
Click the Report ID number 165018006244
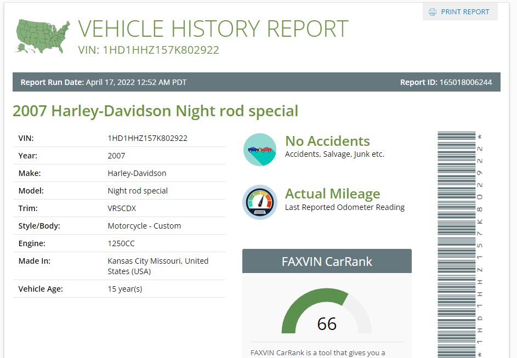(x=466, y=82)
